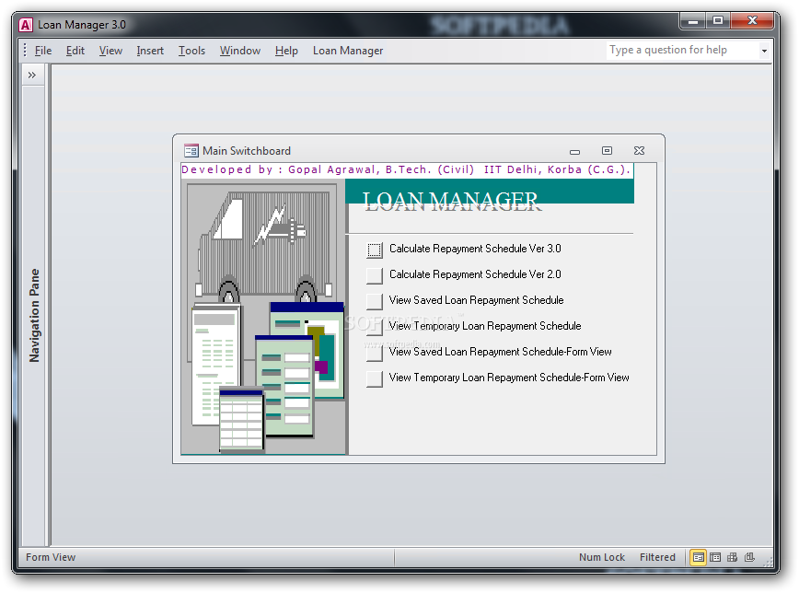Switch to Form View icon in status bar
Screen dimensions: 799x593
[698, 557]
